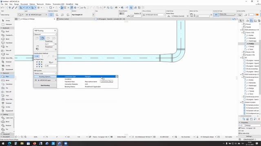This screenshot has width=261, height=146.
Task: Open File Explorer from taskbar
Action: point(22,144)
